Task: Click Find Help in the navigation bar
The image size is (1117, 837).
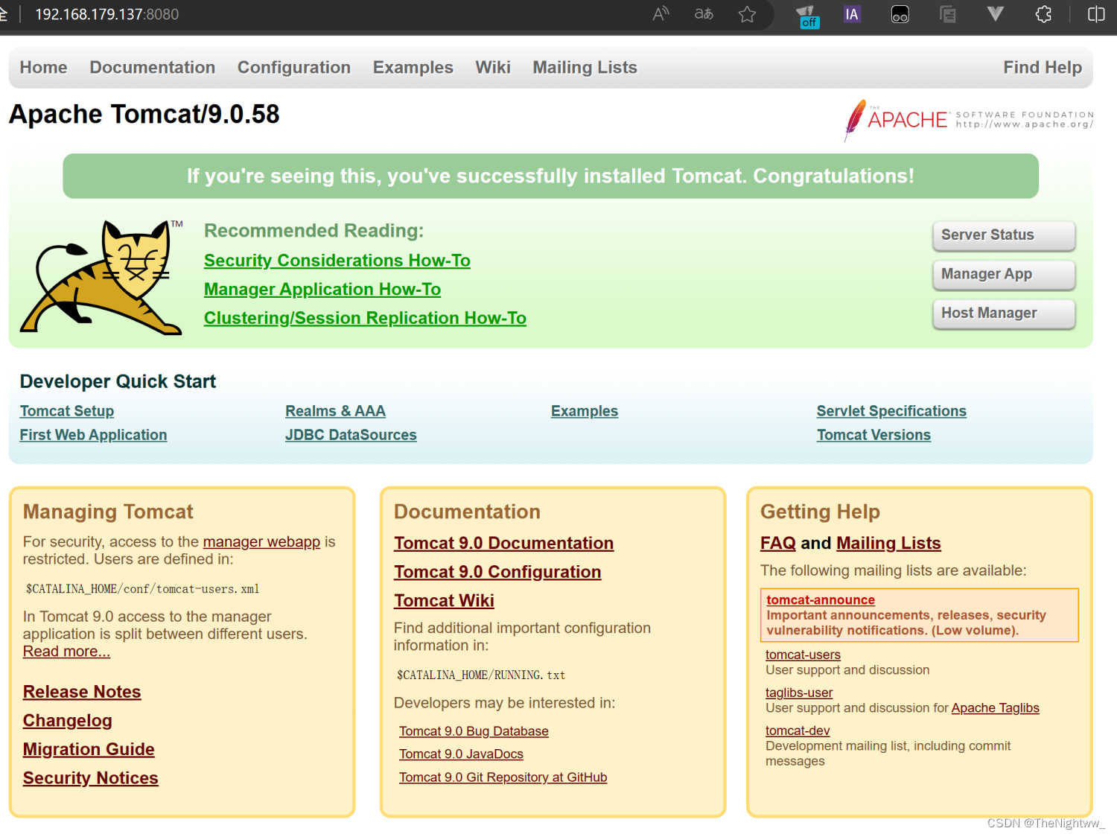Action: (x=1043, y=68)
